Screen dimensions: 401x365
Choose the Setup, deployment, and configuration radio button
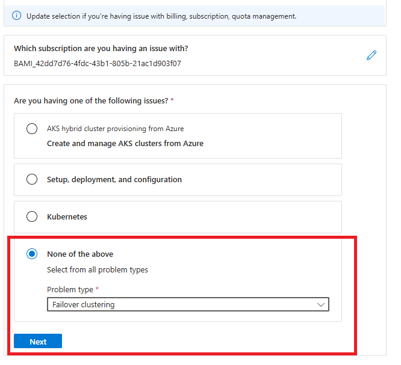(32, 179)
